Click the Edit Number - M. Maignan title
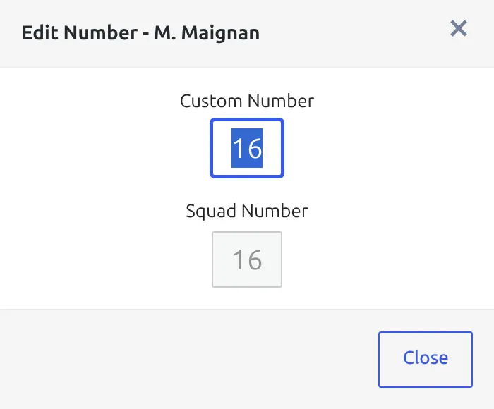Screen dimensions: 494x409 coord(140,32)
